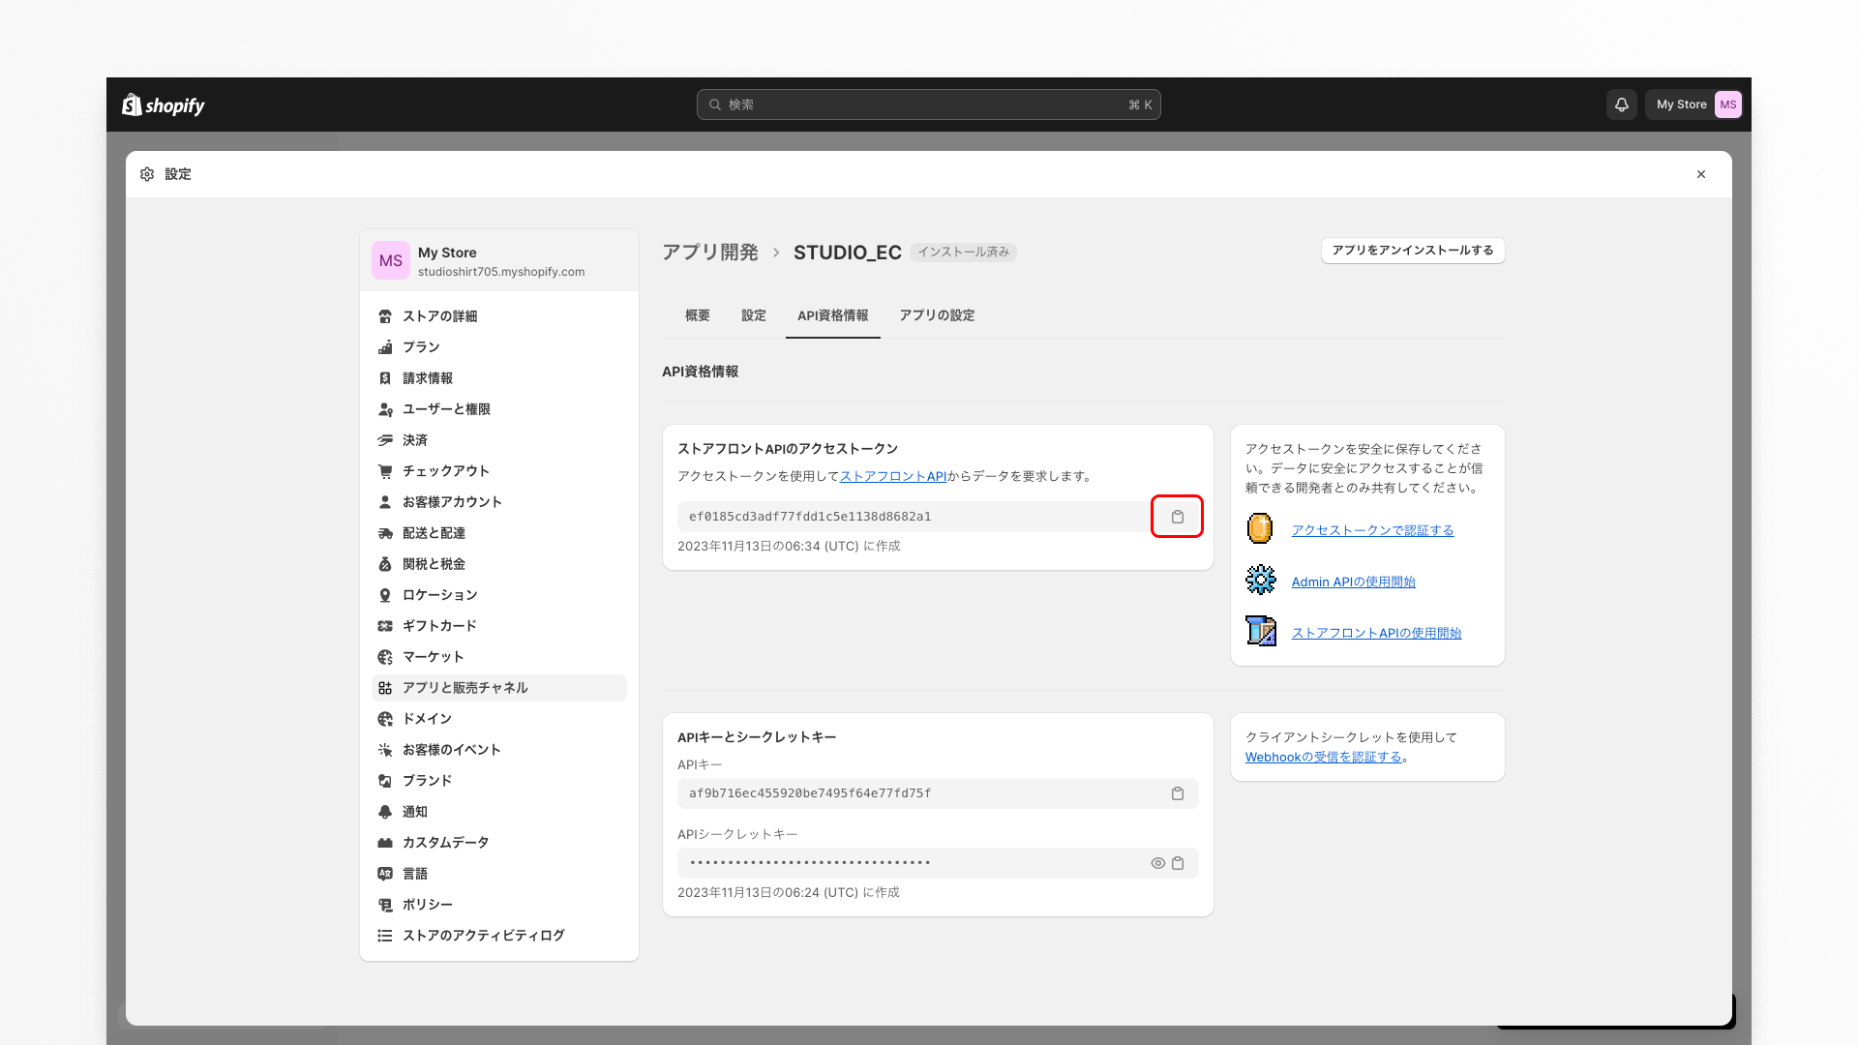Click the customer accounts person icon

pos(385,502)
